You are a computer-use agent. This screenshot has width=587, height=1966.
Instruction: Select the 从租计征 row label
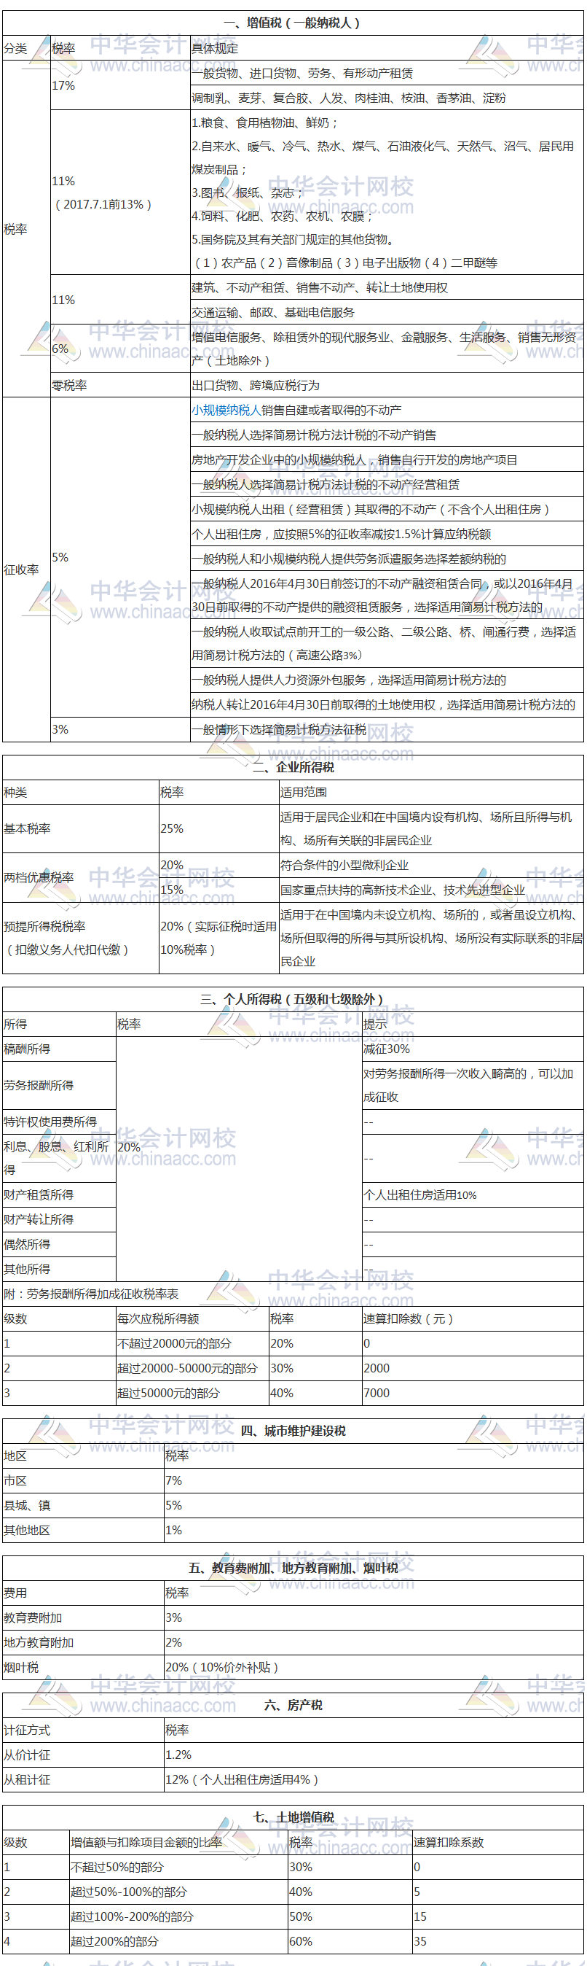(x=28, y=1779)
